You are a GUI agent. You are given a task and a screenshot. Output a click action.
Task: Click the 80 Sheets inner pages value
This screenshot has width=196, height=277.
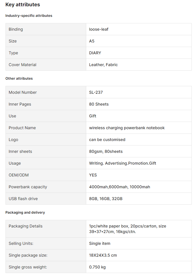pyautogui.click(x=99, y=104)
